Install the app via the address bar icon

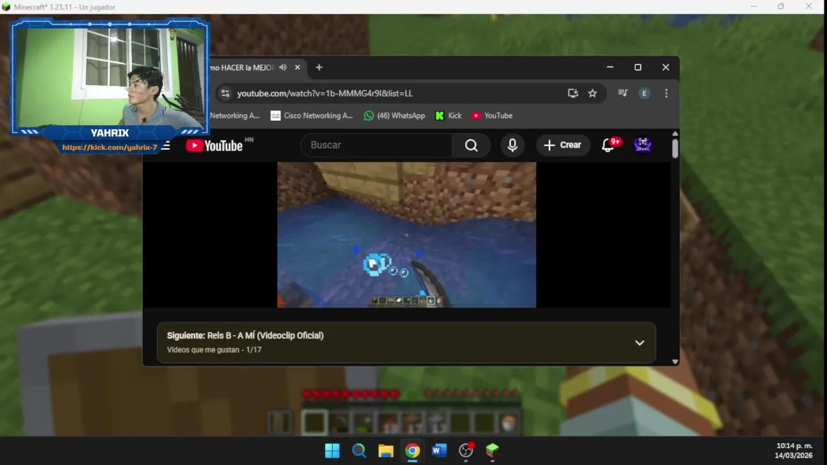click(572, 93)
